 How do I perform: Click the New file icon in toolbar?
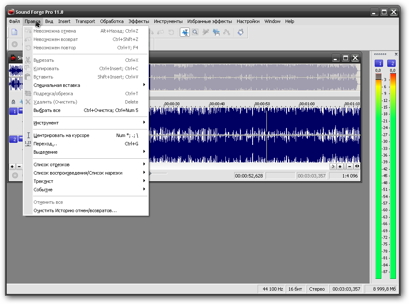15,32
